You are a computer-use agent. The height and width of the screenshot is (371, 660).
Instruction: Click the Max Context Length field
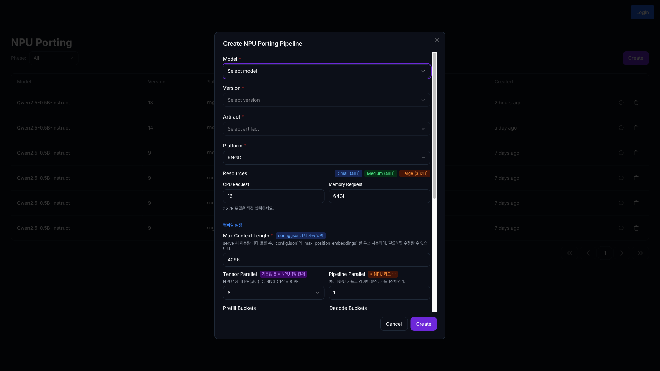(x=327, y=260)
